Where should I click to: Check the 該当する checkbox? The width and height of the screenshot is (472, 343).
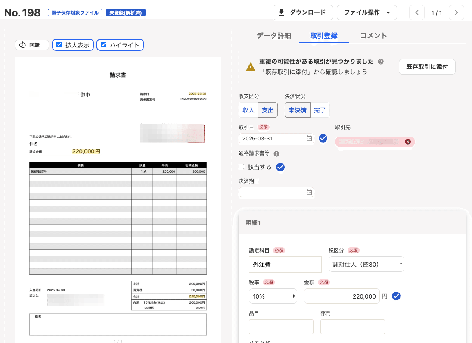tap(241, 166)
